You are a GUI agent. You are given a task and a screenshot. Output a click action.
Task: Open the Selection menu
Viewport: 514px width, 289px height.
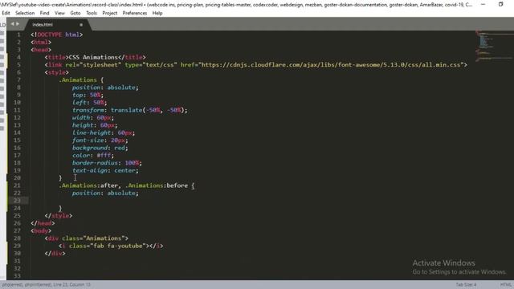(25, 13)
